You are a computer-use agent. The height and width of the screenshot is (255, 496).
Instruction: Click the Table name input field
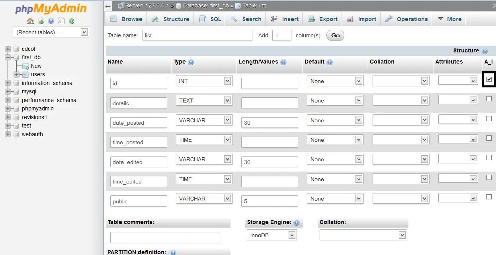point(197,35)
